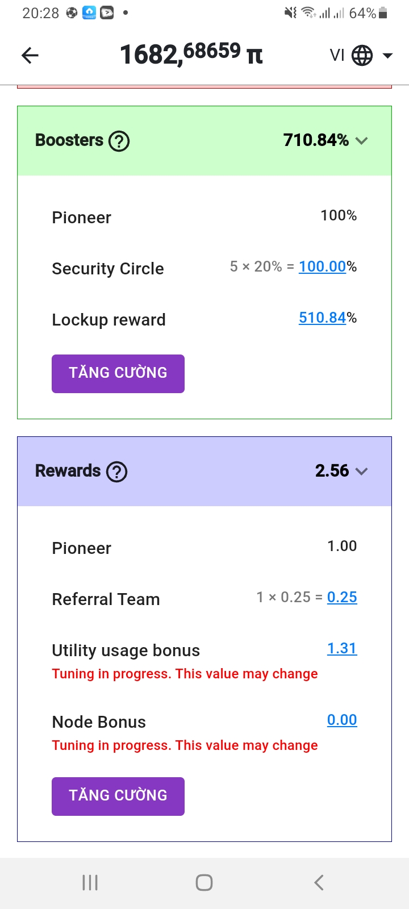Open the Security Circle 100.00 link
The image size is (409, 909).
point(322,266)
